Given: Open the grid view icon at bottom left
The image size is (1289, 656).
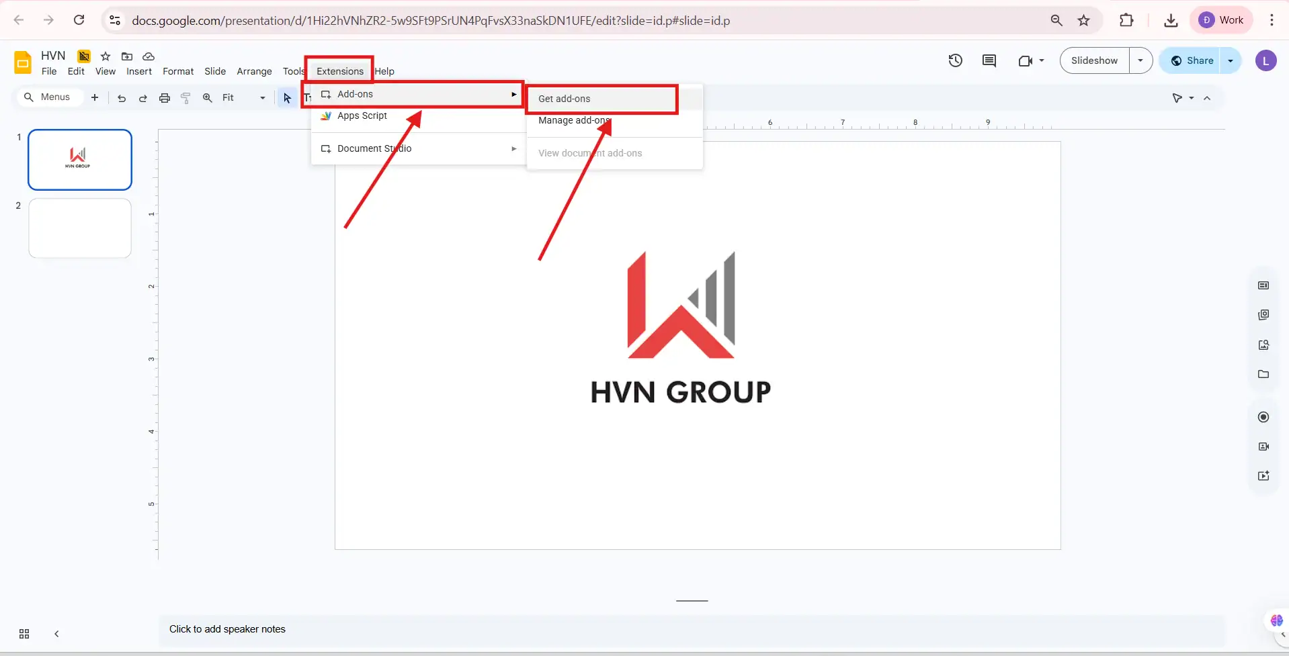Looking at the screenshot, I should [24, 633].
